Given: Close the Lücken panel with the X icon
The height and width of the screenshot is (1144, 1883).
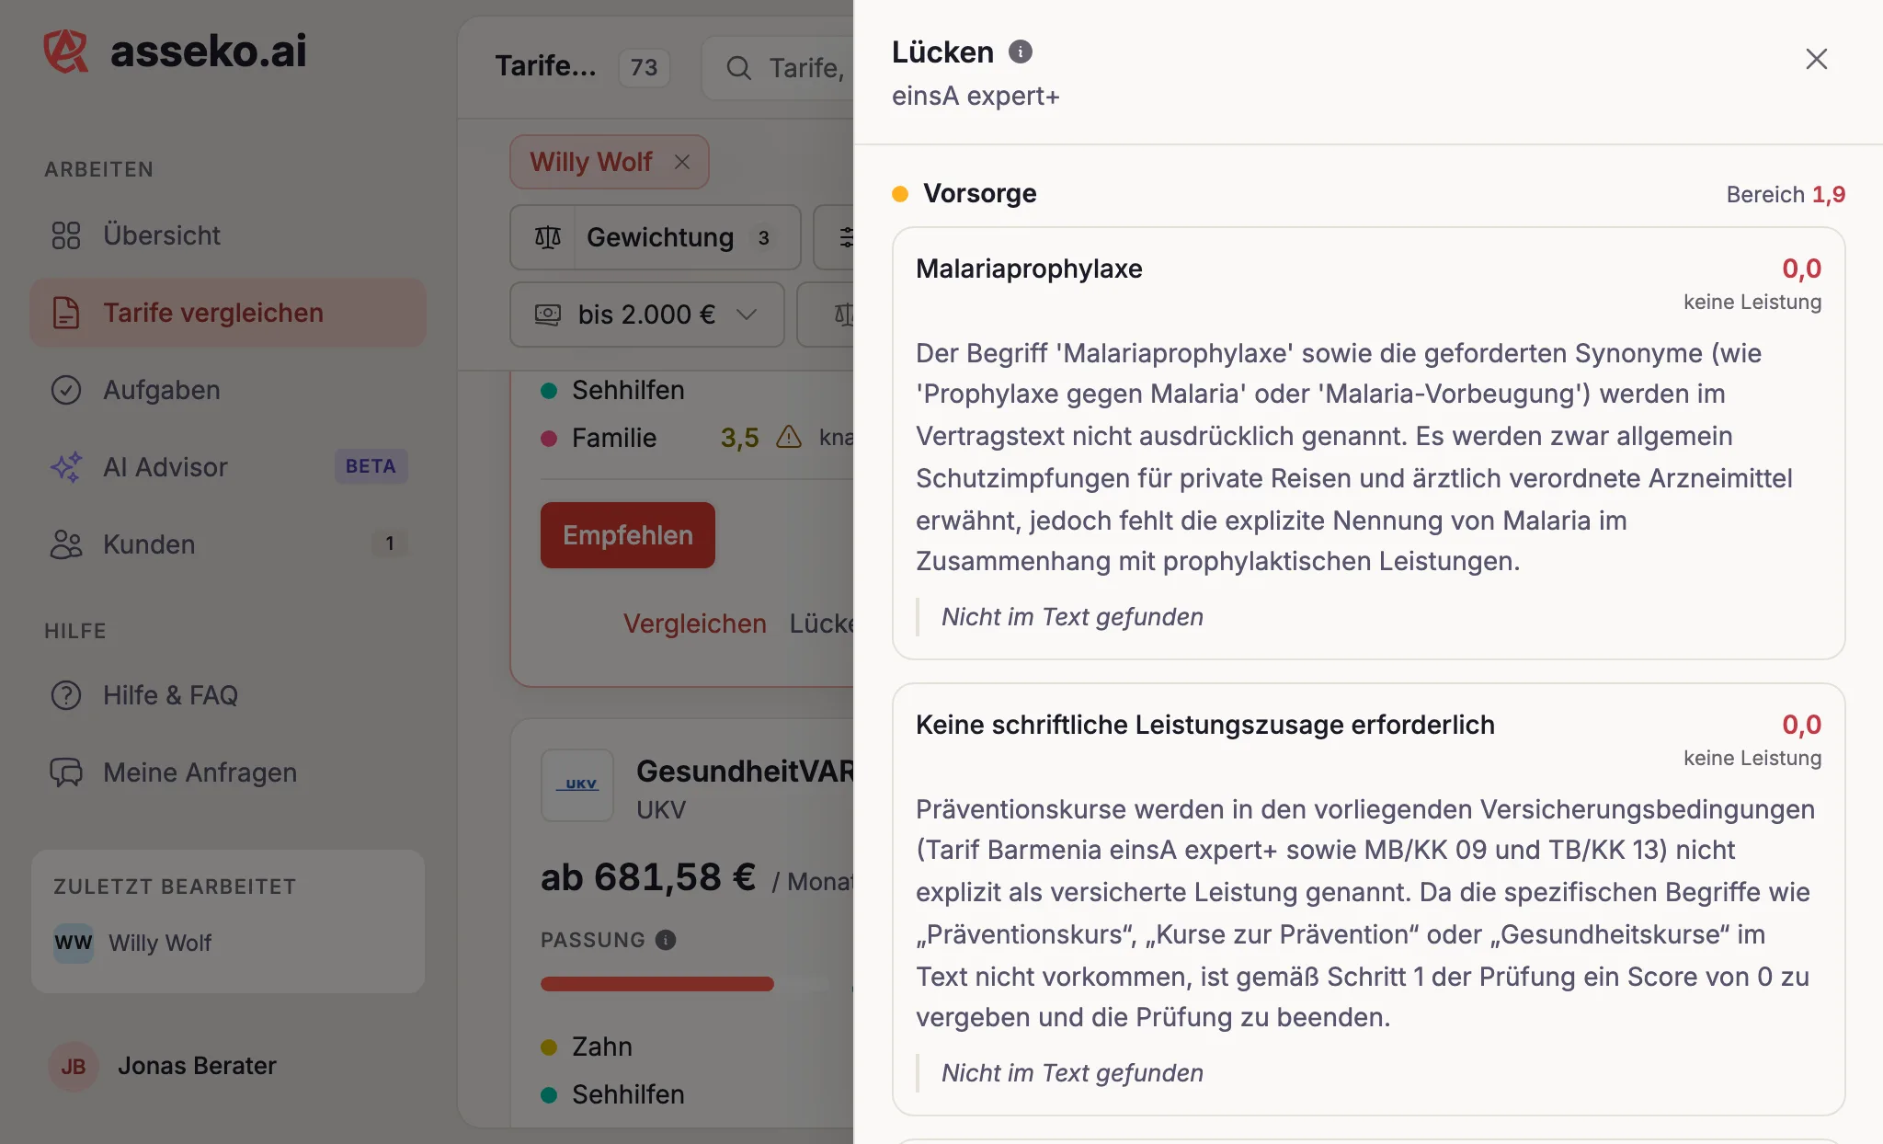Looking at the screenshot, I should click(1816, 59).
